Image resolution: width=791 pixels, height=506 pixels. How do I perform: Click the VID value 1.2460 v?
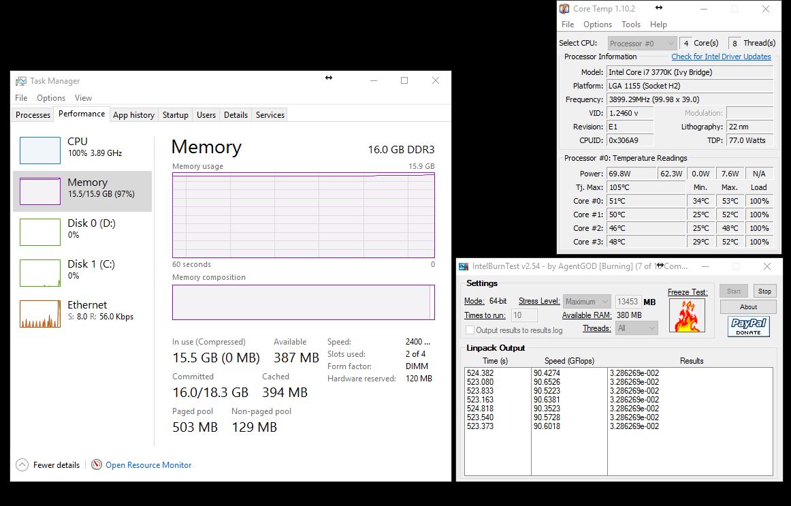pos(630,113)
